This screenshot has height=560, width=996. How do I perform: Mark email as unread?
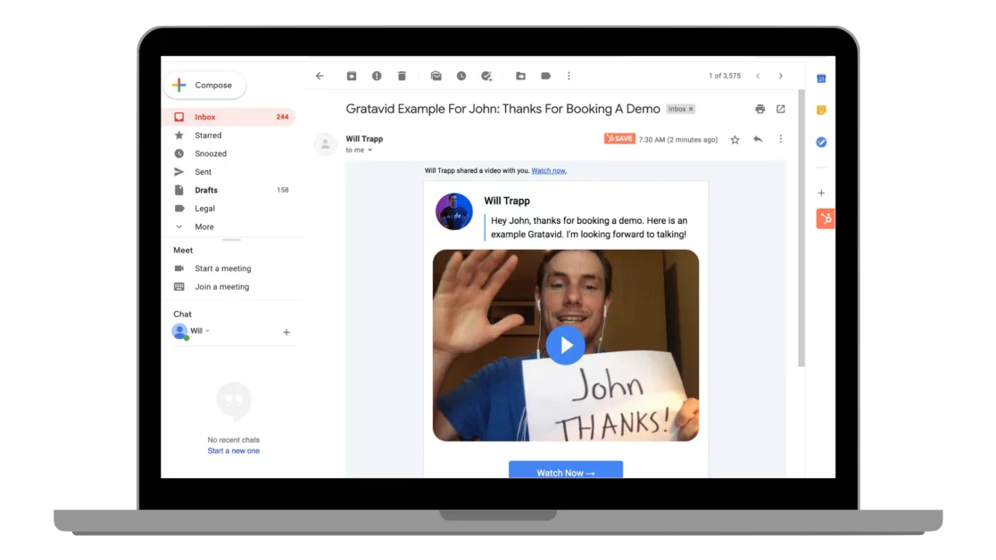436,76
